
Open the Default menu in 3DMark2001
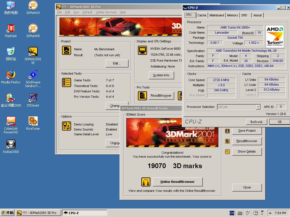87,12
